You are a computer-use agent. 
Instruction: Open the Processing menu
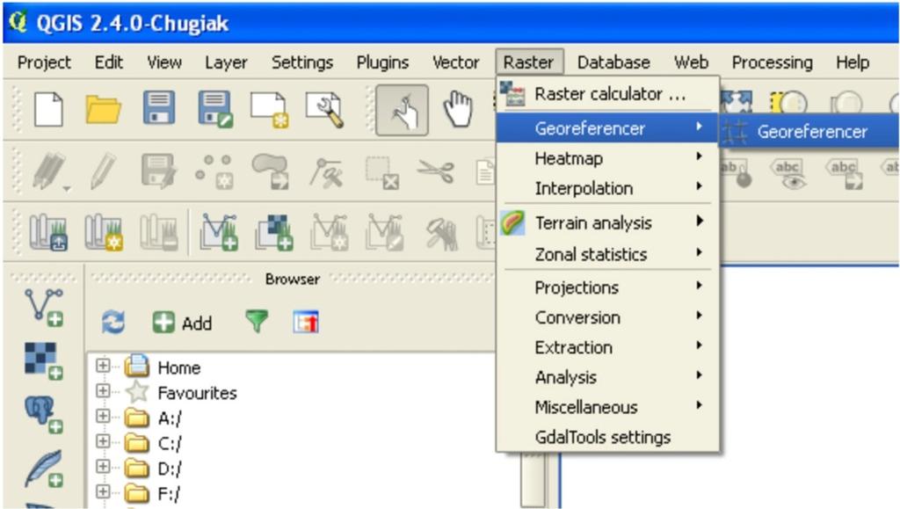(772, 62)
